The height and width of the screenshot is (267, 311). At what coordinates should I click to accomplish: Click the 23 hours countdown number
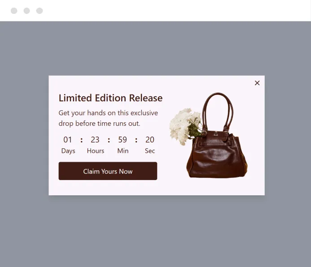point(95,140)
